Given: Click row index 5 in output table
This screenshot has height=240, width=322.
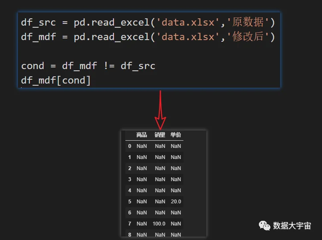Looking at the screenshot, I should (x=130, y=202).
